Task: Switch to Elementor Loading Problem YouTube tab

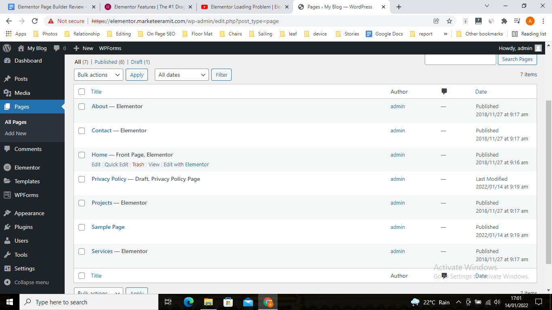Action: click(246, 6)
